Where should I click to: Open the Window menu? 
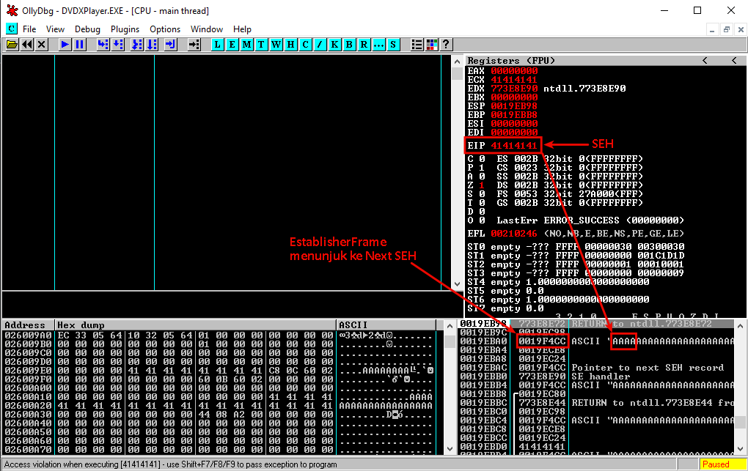(207, 29)
